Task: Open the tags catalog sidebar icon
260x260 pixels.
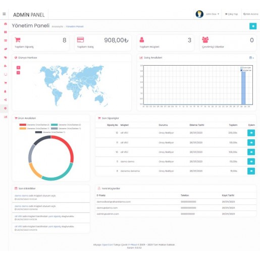Action: point(6,58)
